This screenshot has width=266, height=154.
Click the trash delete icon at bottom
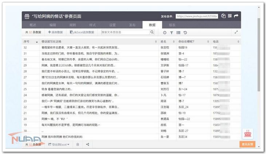[x=78, y=145]
